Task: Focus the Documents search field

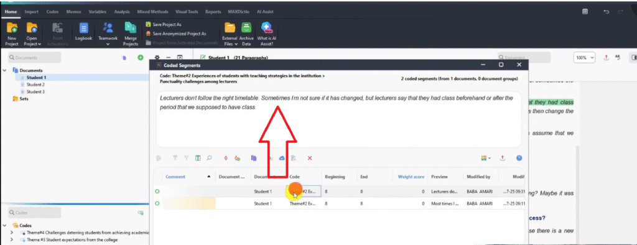Action: click(35, 58)
